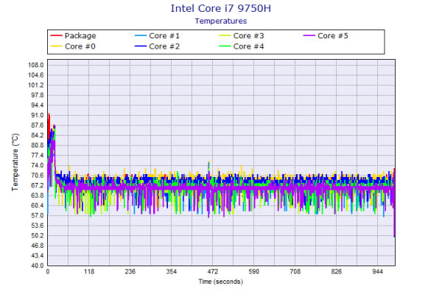Click the 944 x-axis tick label
Screen dimensions: 442x295
(x=377, y=271)
